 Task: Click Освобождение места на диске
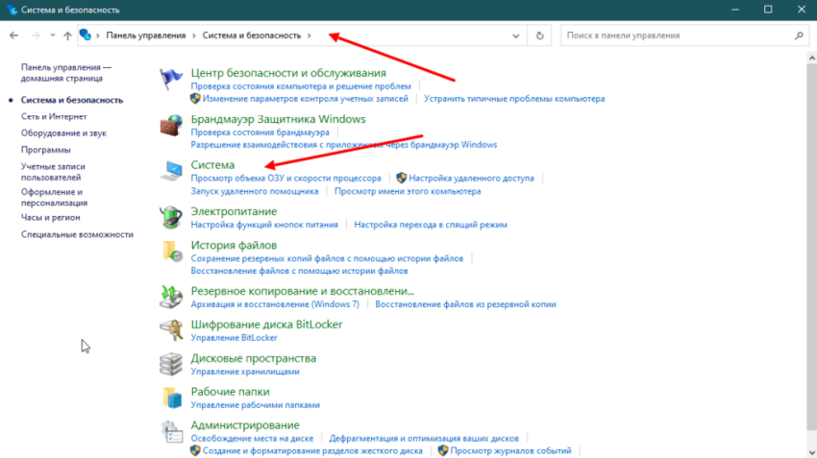tap(252, 438)
